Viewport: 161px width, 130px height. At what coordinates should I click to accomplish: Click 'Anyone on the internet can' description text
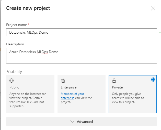[x=28, y=94]
